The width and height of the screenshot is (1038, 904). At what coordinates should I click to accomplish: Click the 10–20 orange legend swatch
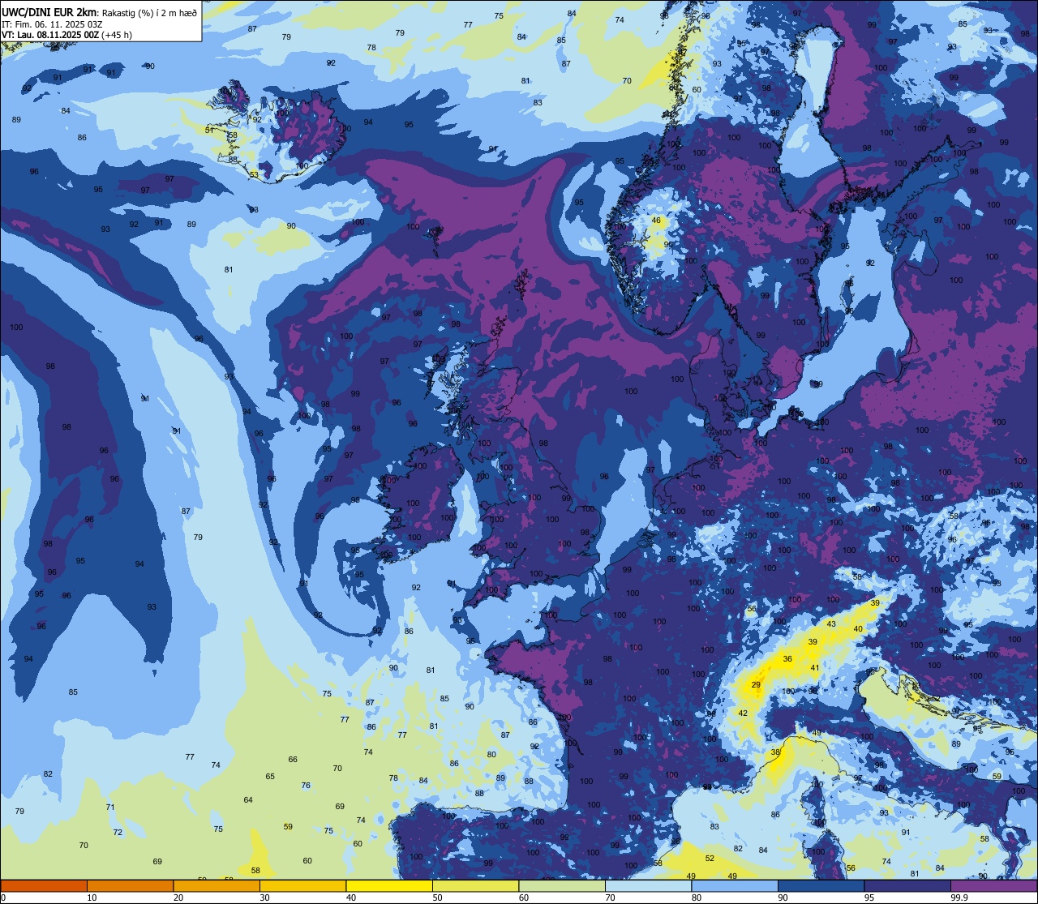[x=130, y=885]
